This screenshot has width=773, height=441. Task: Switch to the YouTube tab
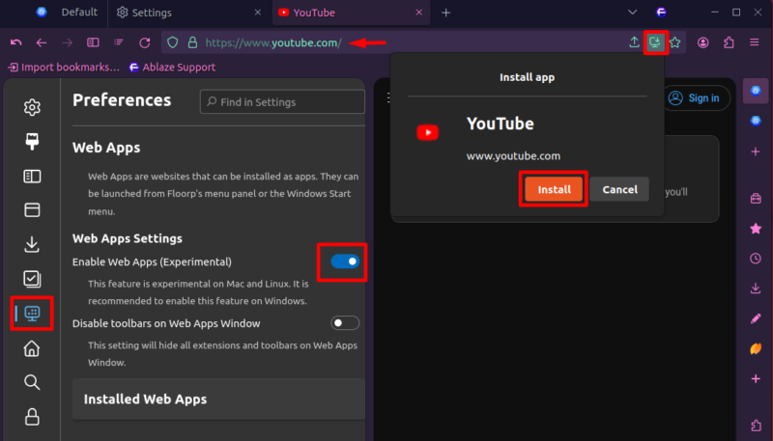[351, 13]
